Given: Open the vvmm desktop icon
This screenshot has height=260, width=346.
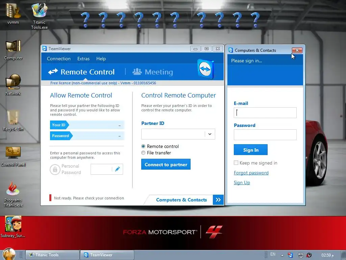Looking at the screenshot, I should pos(13,13).
